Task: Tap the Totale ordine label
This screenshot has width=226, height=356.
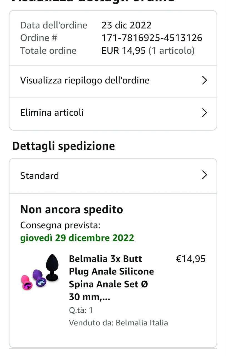Action: pos(48,51)
